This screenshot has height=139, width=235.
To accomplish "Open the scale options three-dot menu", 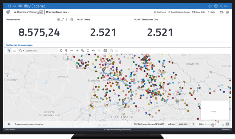I will [194, 124].
